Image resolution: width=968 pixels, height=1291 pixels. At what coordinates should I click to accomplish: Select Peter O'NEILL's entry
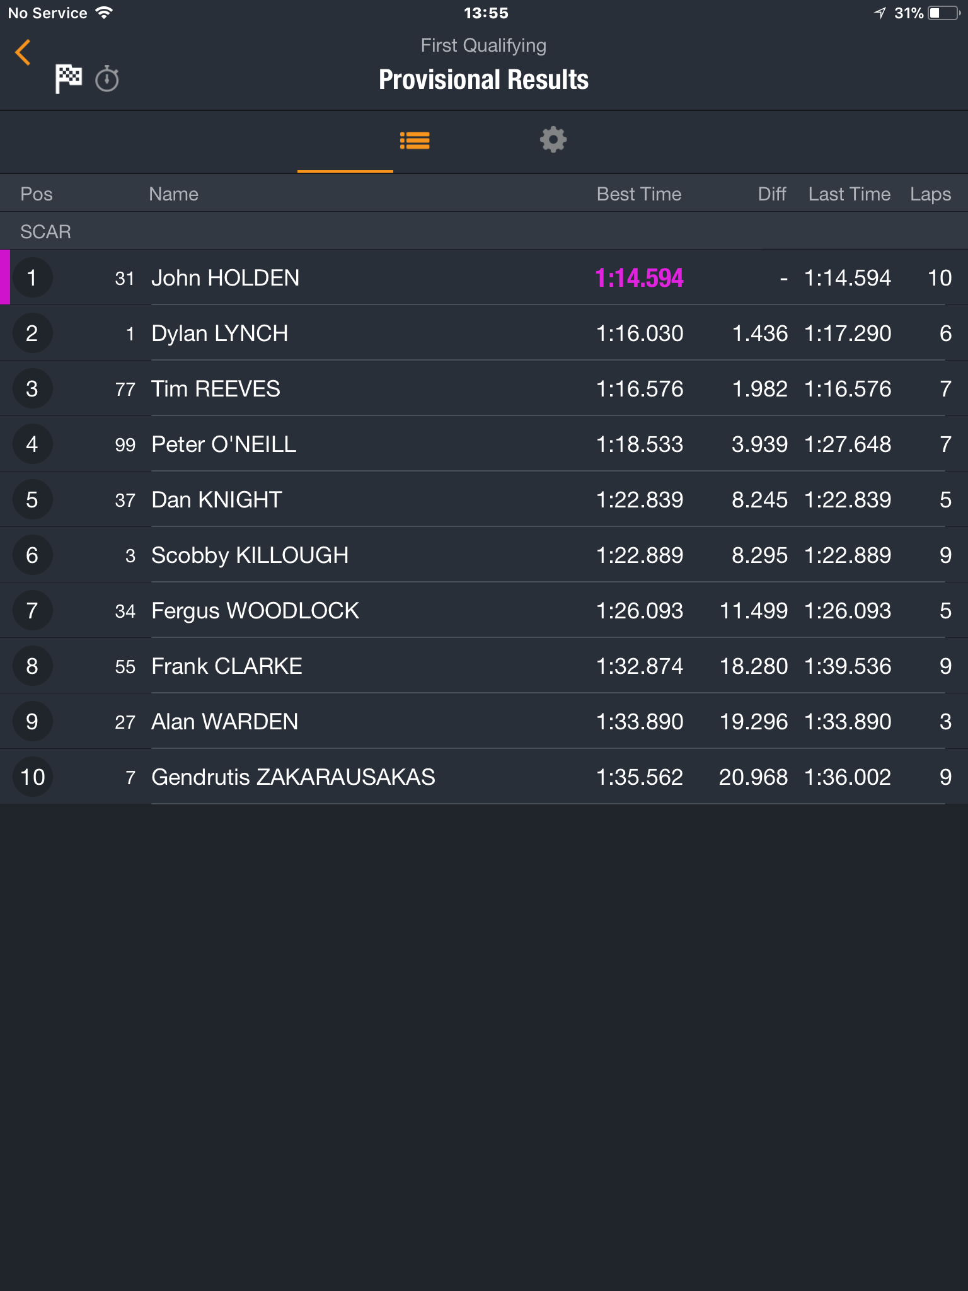tap(484, 444)
